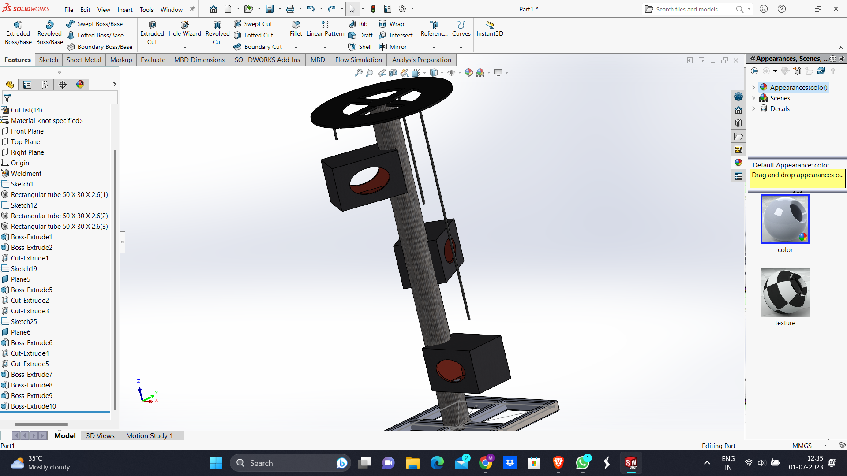The width and height of the screenshot is (847, 476).
Task: Pin the Appearances task pane
Action: coord(842,59)
